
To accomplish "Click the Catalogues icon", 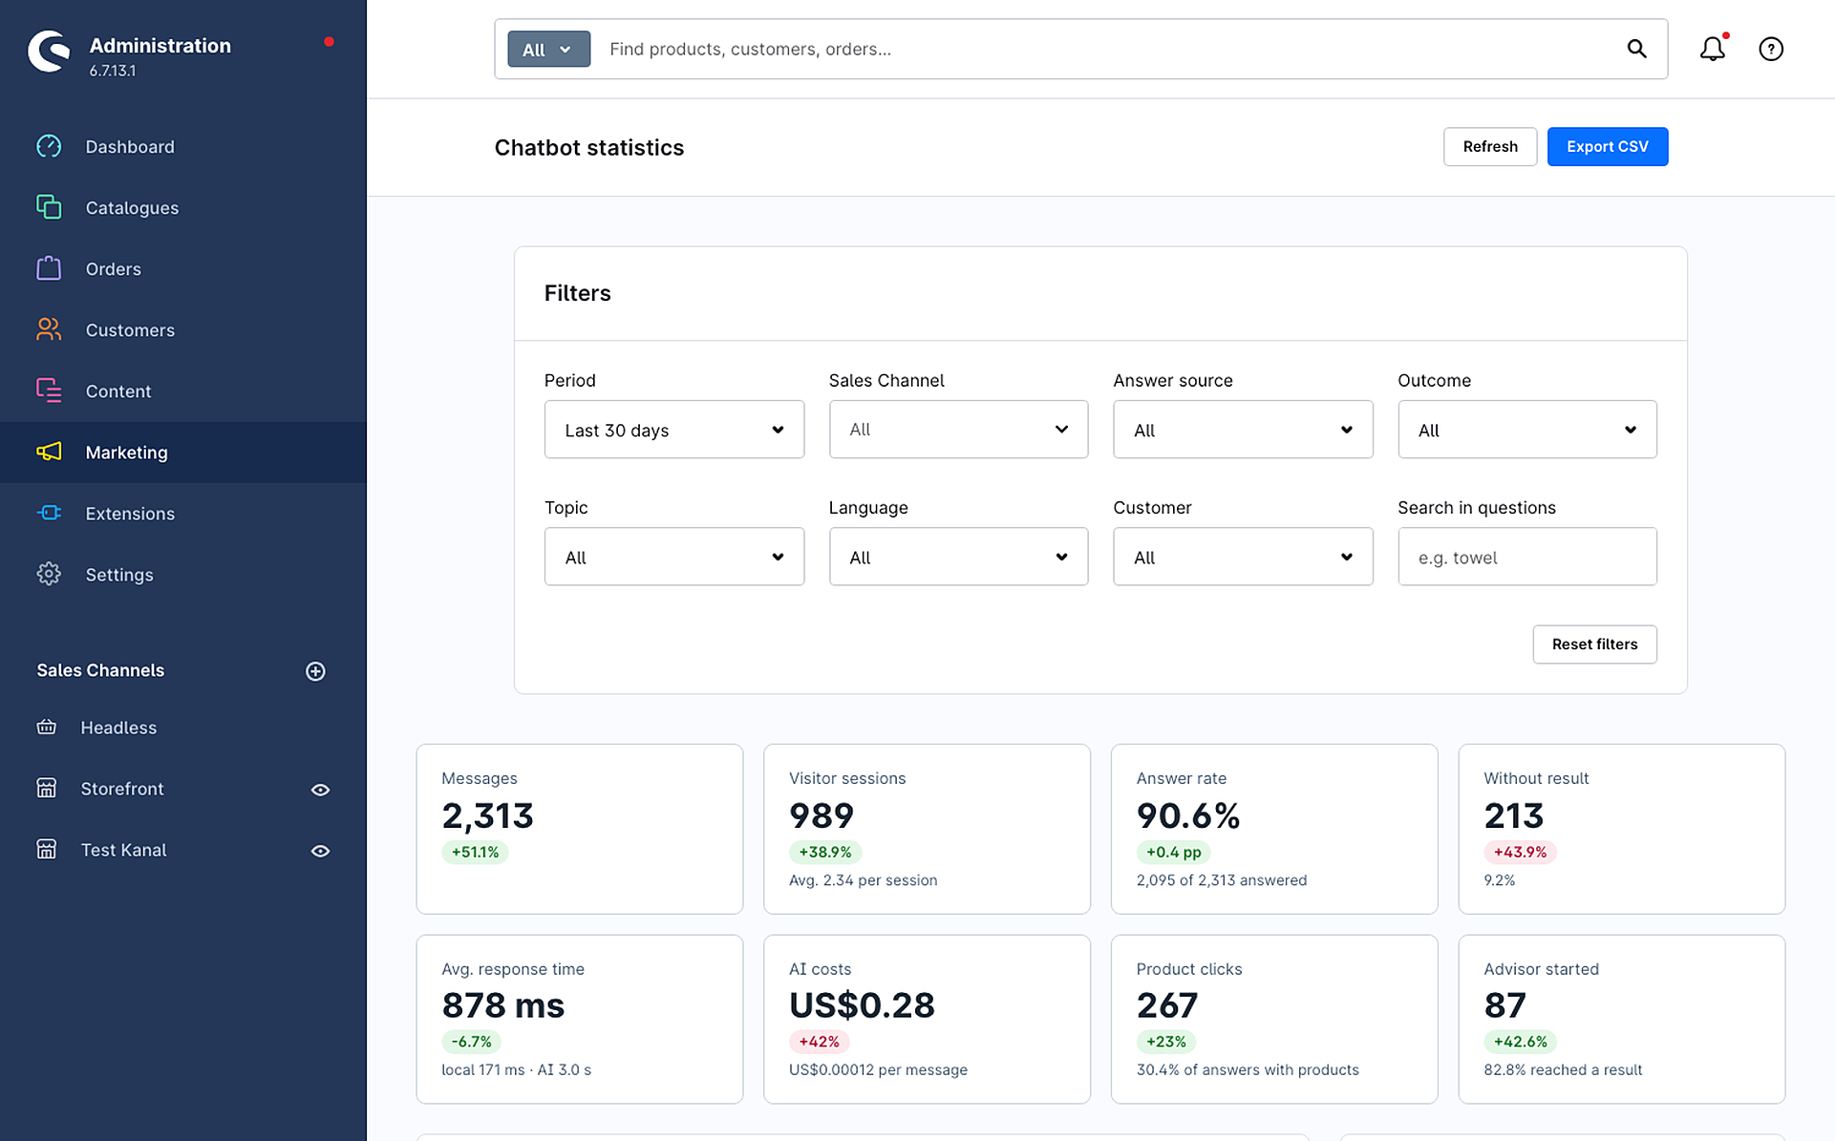I will click(x=49, y=207).
